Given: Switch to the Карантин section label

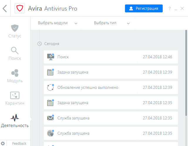Looking at the screenshot, I should 15,103.
